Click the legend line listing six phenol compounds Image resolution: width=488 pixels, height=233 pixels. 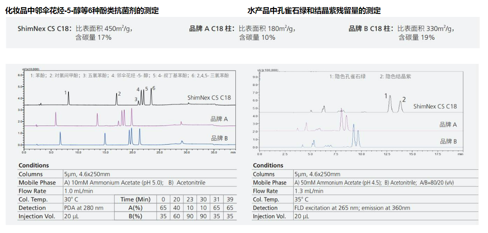[x=130, y=76]
